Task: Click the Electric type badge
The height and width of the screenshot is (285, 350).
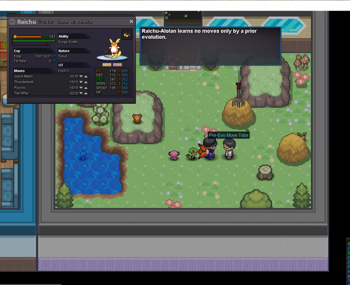Action: [107, 65]
